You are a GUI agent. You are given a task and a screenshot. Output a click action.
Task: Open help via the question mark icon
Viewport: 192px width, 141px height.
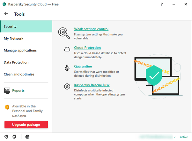(x=162, y=4)
